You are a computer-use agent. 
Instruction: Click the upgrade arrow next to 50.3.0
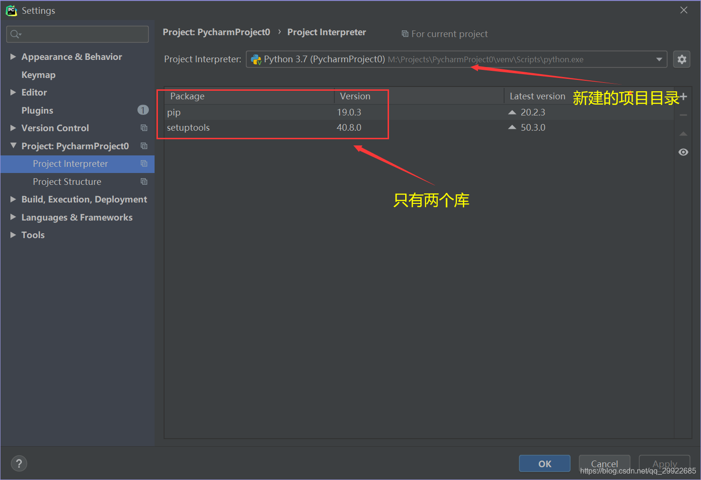tap(512, 127)
